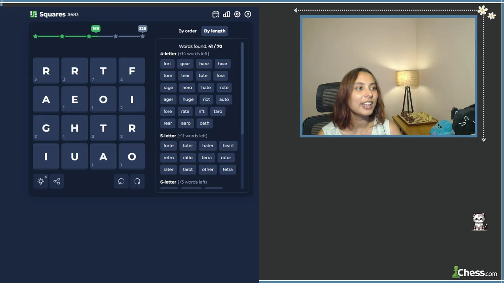Click the first green star on progress bar

[x=35, y=36]
